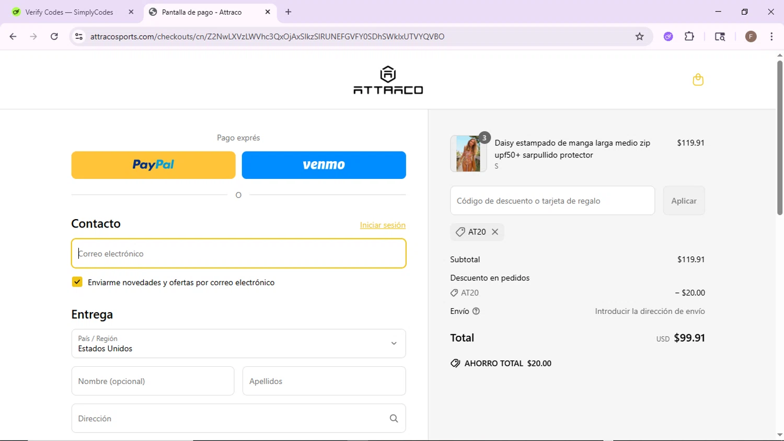
Task: Click the Apellidos field
Action: pos(324,381)
